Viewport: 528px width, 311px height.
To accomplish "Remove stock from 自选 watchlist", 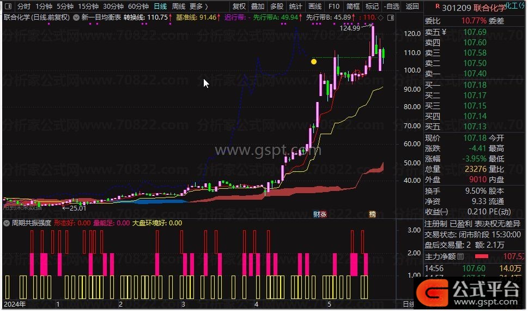I will 392,6.
